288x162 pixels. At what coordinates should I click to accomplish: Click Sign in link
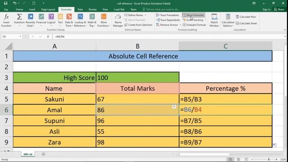(266, 9)
